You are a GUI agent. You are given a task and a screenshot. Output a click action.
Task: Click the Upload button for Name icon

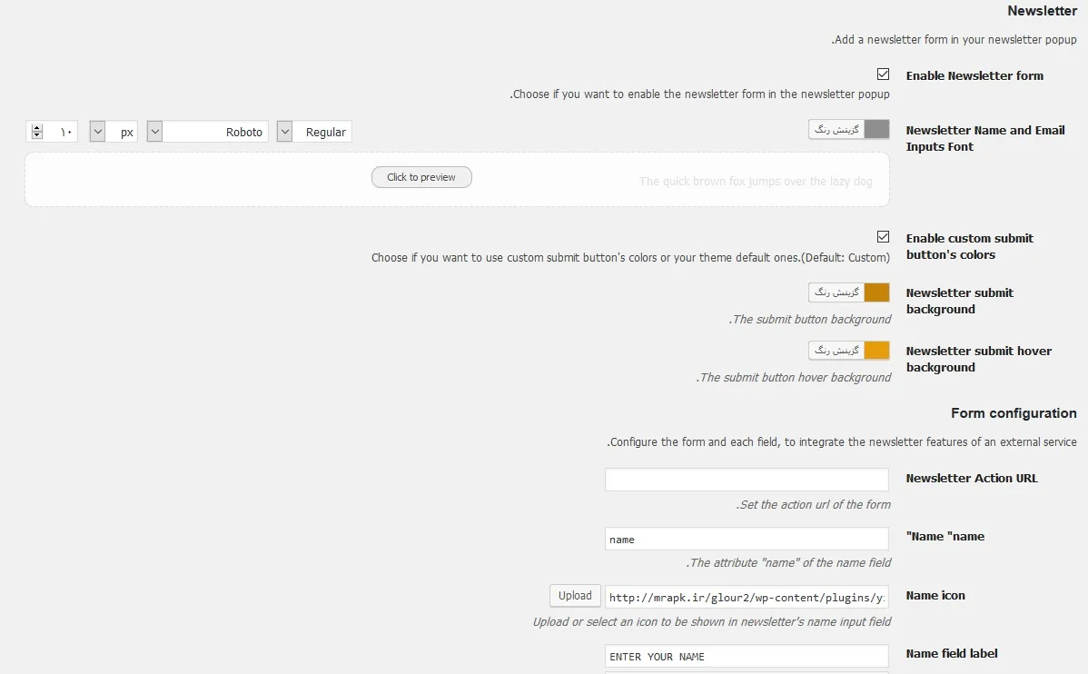(575, 596)
